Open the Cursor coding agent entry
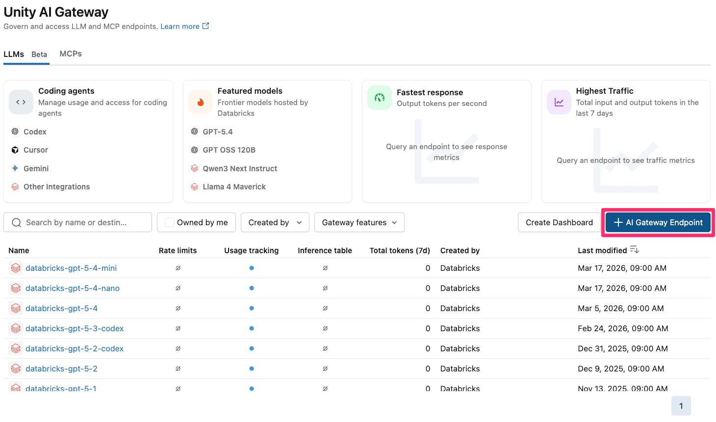 [35, 150]
